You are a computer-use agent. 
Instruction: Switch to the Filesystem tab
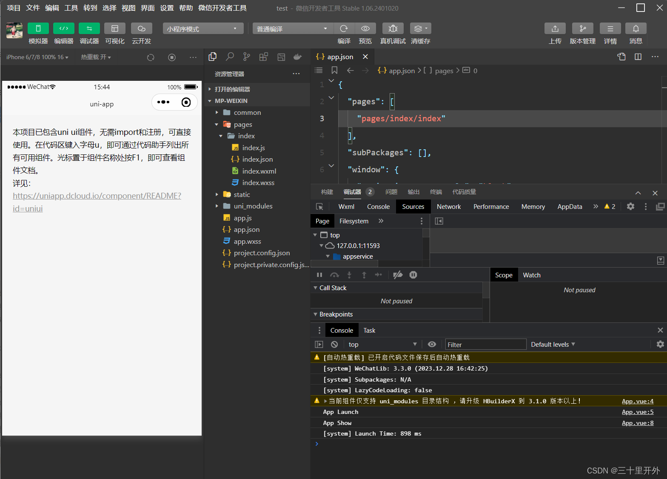click(x=354, y=221)
